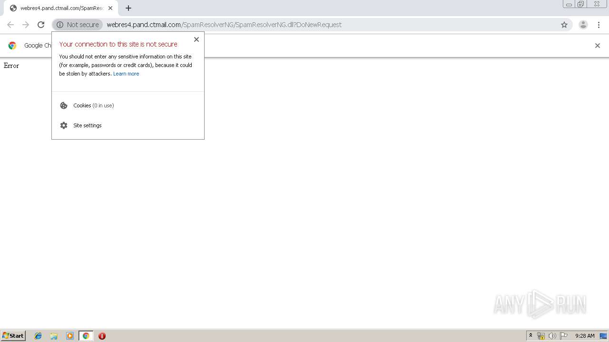This screenshot has height=342, width=609.
Task: Open a new tab
Action: tap(128, 8)
